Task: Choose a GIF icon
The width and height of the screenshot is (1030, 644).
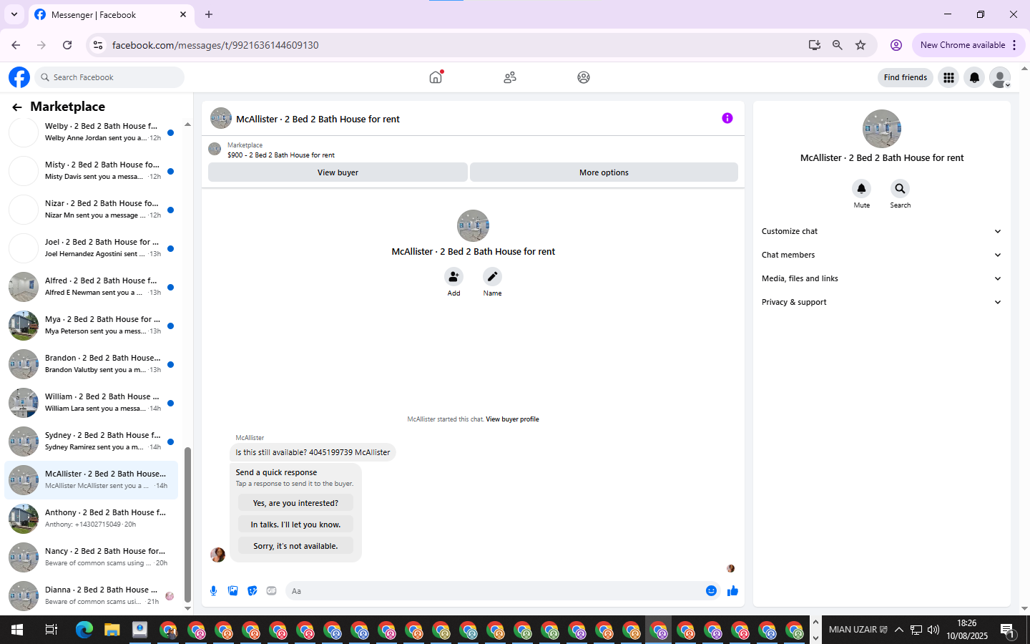Action: (271, 591)
